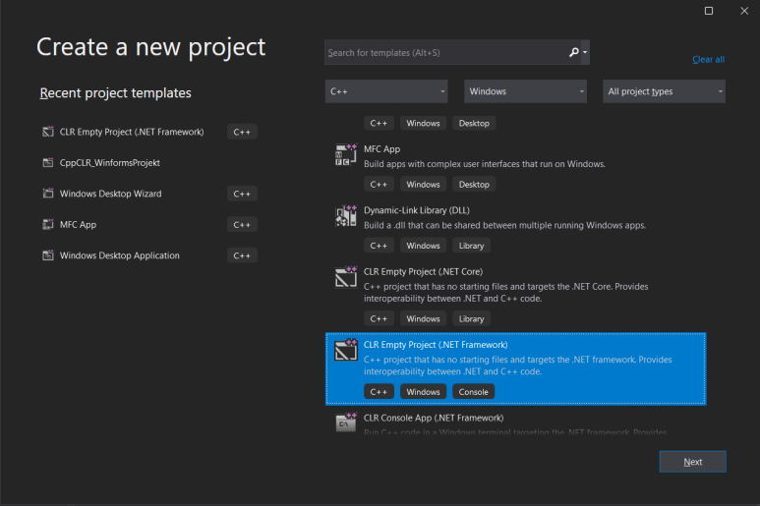Click the Dynamic-Link Library template icon
This screenshot has width=760, height=506.
(x=345, y=216)
